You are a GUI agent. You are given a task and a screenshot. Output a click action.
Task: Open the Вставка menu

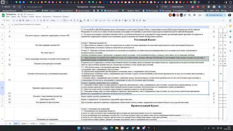coord(24,17)
